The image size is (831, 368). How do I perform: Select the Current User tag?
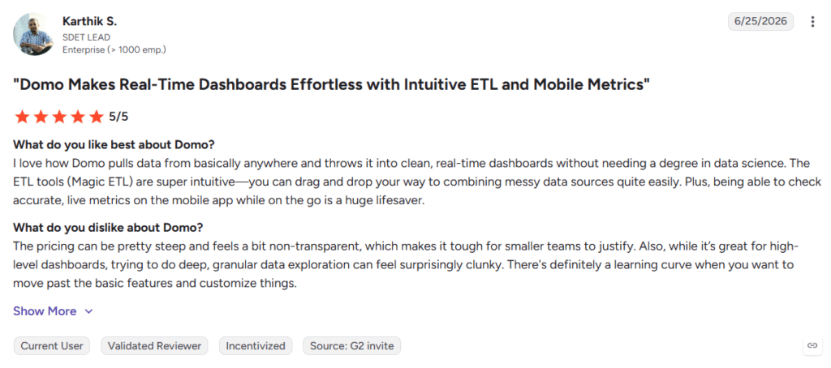52,346
